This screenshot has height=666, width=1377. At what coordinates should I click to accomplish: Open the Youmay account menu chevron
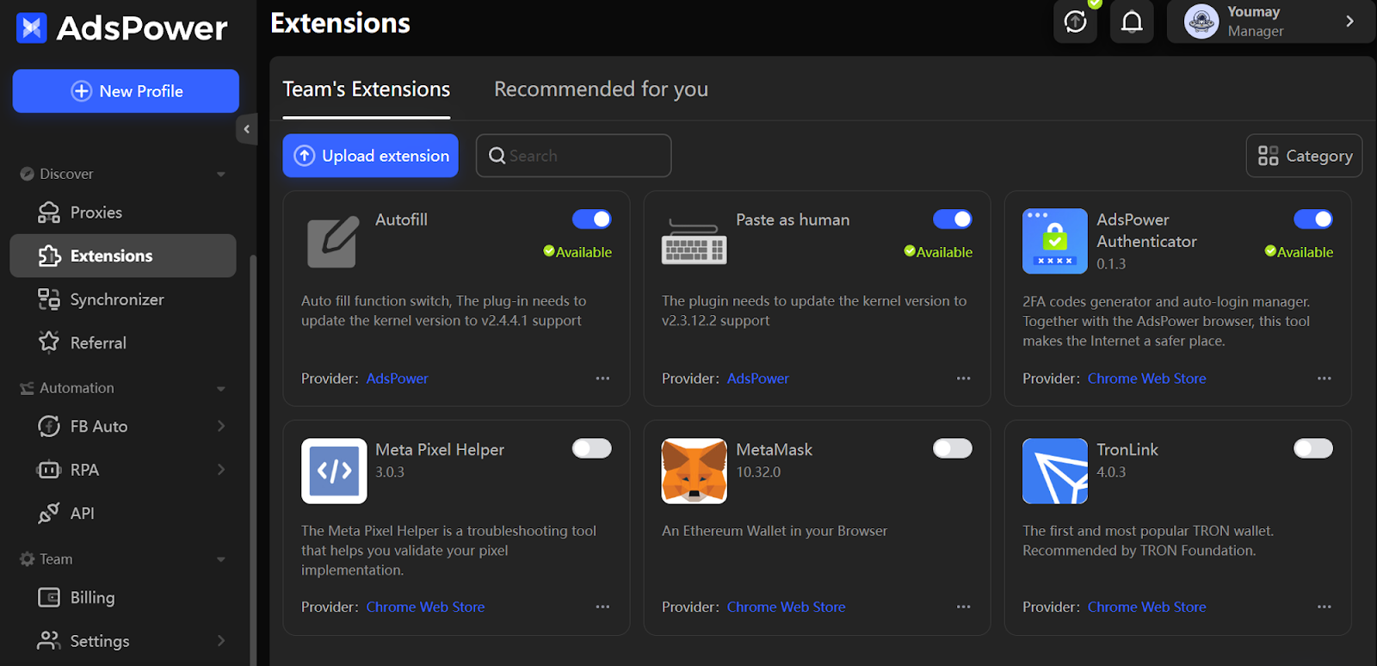coord(1349,22)
